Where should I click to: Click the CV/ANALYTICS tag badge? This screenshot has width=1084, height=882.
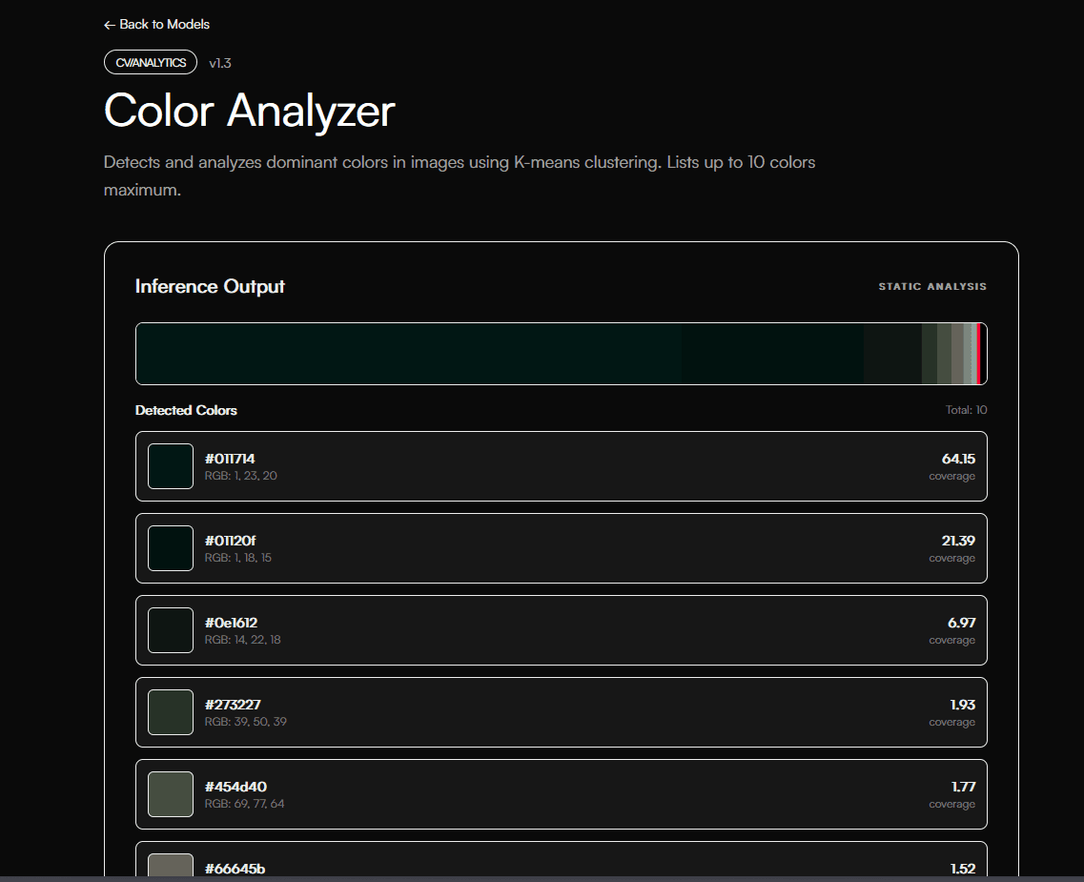[151, 62]
